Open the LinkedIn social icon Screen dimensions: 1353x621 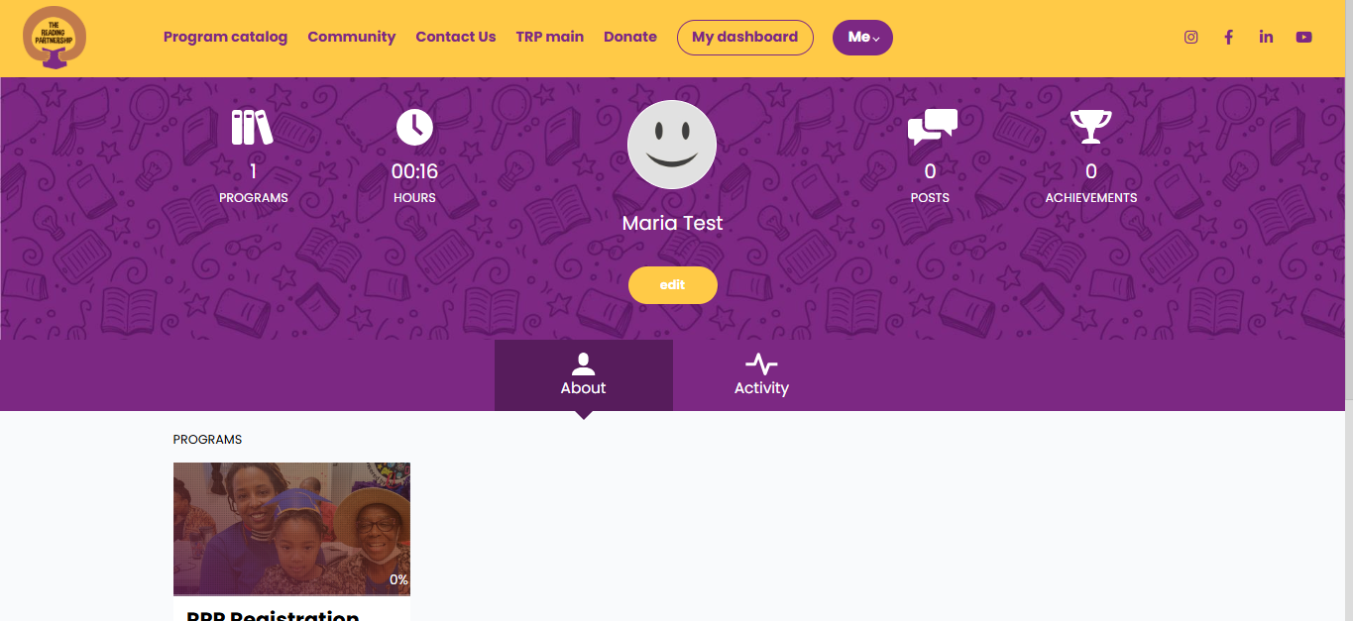(1266, 38)
